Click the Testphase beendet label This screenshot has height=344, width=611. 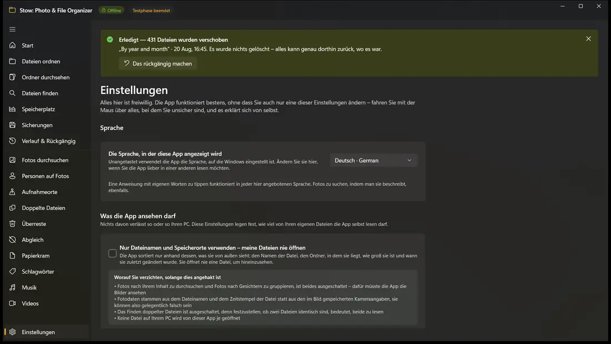(151, 11)
